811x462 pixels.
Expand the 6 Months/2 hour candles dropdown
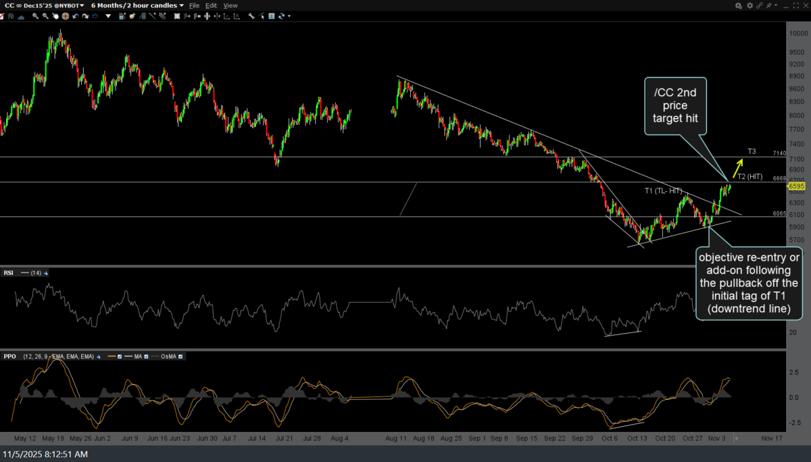point(137,5)
